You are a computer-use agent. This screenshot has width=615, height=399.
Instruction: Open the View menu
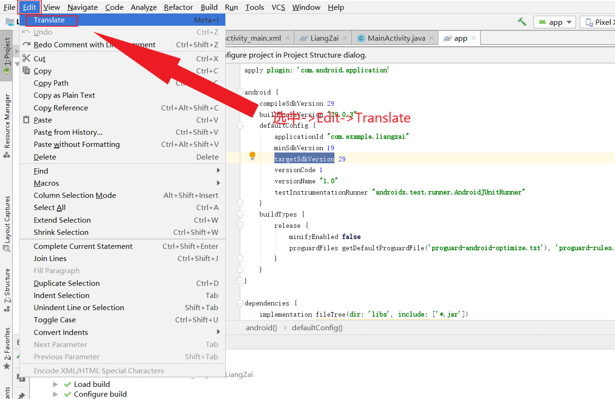[52, 7]
